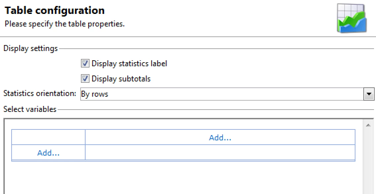Click blank area below the variables grid
This screenshot has width=376, height=194.
(x=182, y=179)
